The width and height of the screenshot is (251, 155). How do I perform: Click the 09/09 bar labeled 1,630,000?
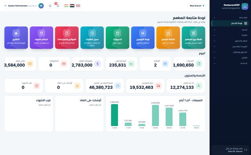click(155, 115)
